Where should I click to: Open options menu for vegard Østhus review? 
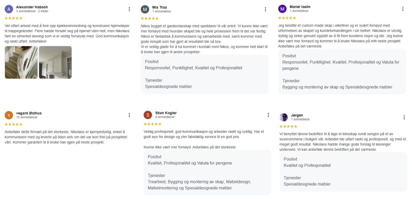[129, 115]
